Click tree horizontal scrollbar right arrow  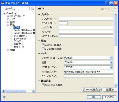tap(33, 91)
